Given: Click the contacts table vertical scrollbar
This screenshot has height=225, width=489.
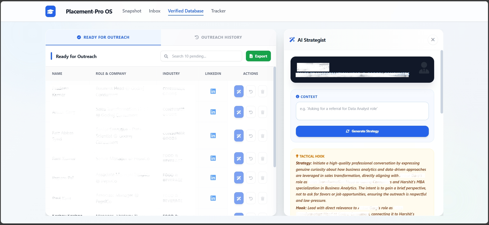Looking at the screenshot, I should coord(275,117).
